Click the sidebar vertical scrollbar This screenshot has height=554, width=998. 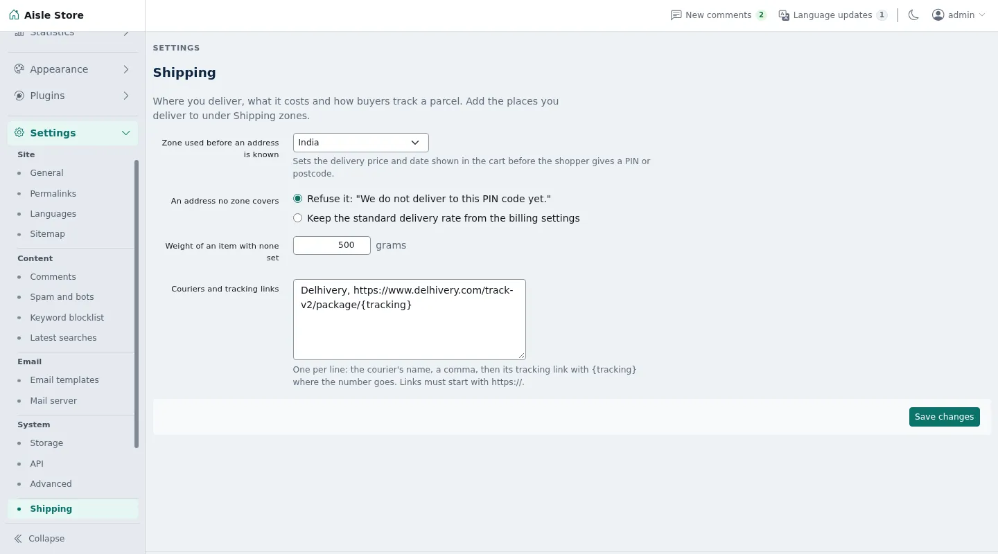[x=137, y=305]
